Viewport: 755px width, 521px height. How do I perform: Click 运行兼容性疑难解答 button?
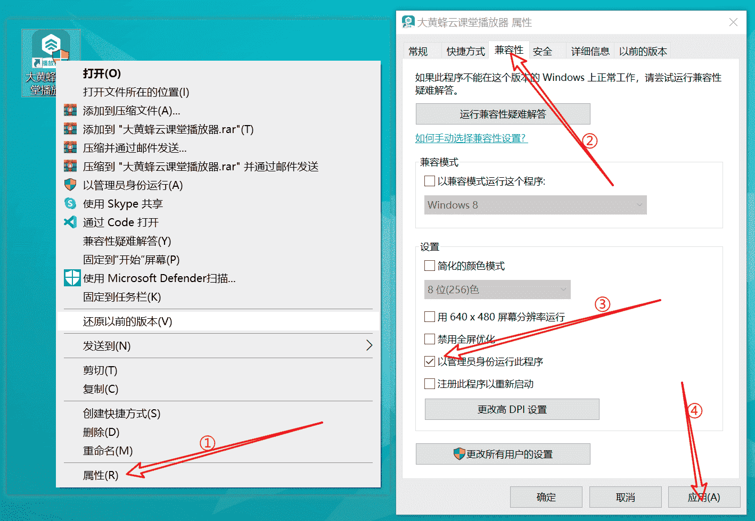(x=503, y=114)
